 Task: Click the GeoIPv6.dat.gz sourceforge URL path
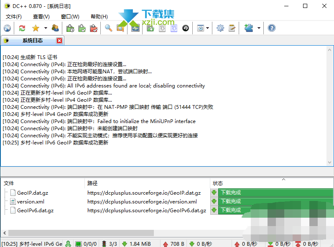tap(147, 211)
